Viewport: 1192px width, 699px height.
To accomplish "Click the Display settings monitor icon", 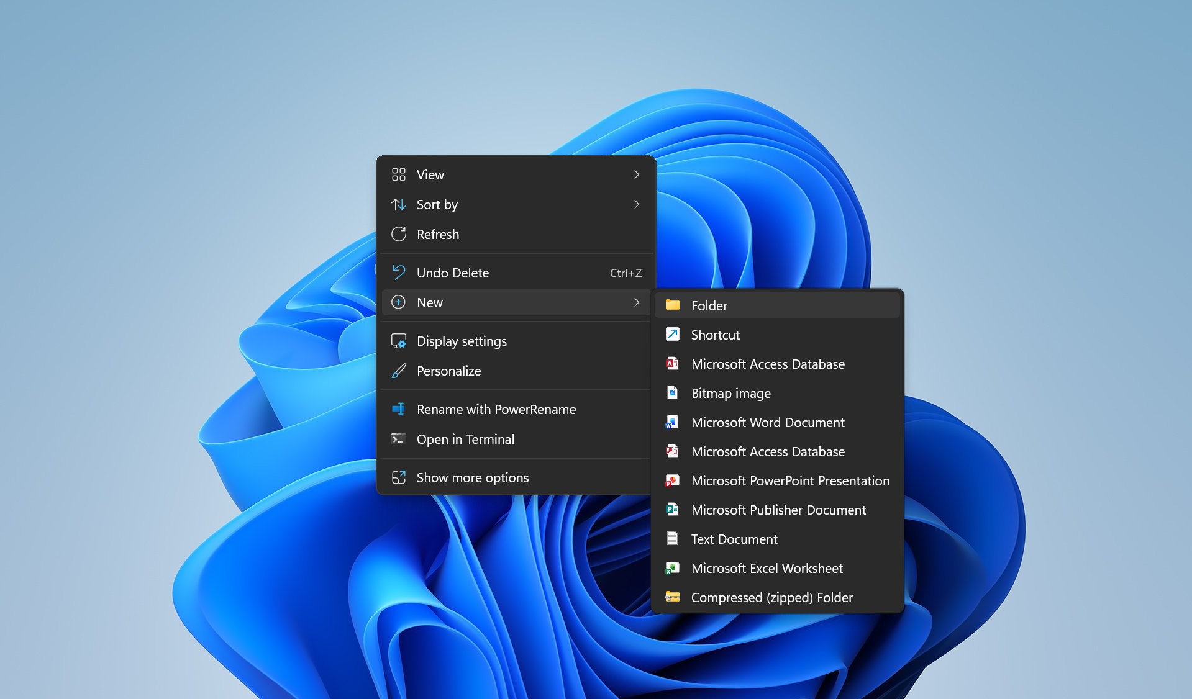I will pos(399,341).
